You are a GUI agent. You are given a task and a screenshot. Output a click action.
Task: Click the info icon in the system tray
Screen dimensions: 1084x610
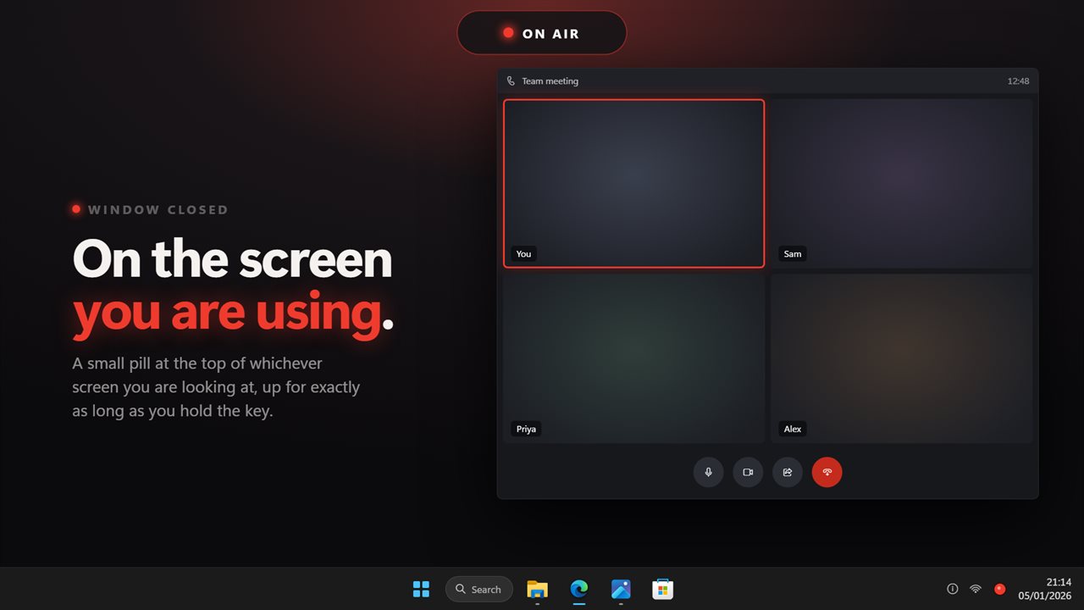pos(952,589)
